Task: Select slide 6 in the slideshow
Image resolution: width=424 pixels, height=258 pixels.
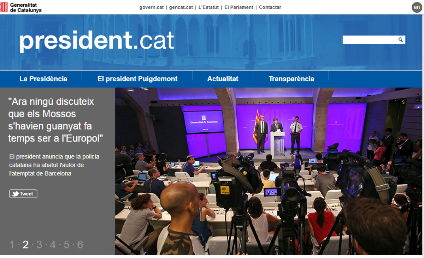Action: [x=80, y=245]
